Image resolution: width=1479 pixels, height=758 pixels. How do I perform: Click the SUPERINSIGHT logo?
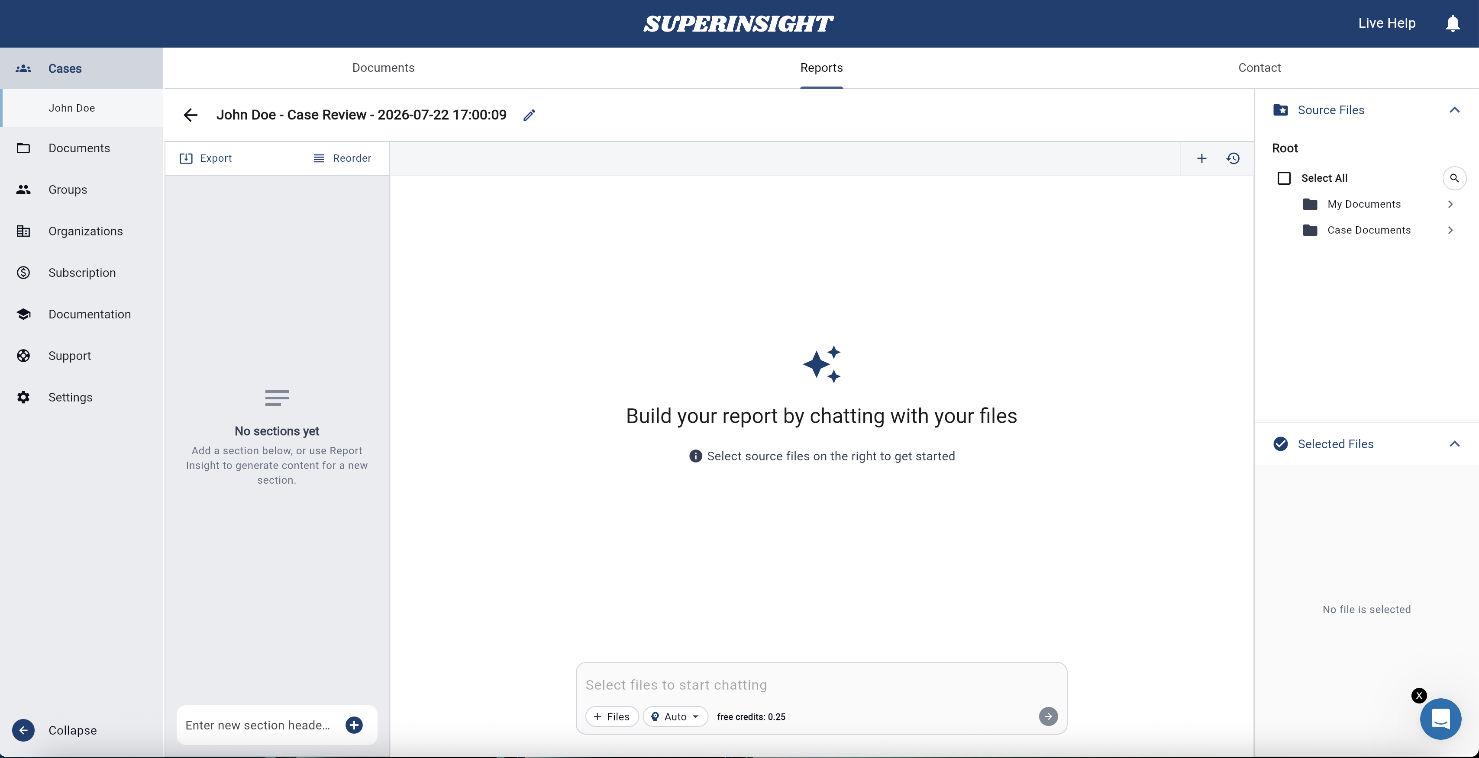738,23
